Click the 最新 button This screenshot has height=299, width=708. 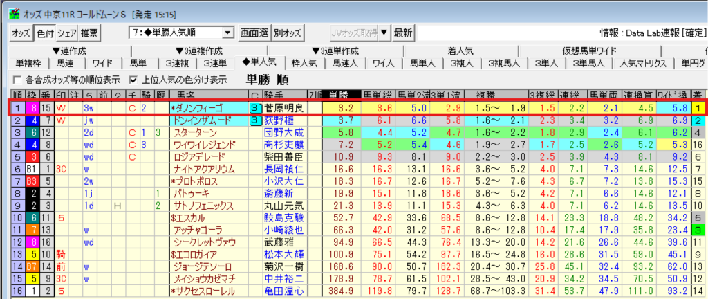(402, 33)
